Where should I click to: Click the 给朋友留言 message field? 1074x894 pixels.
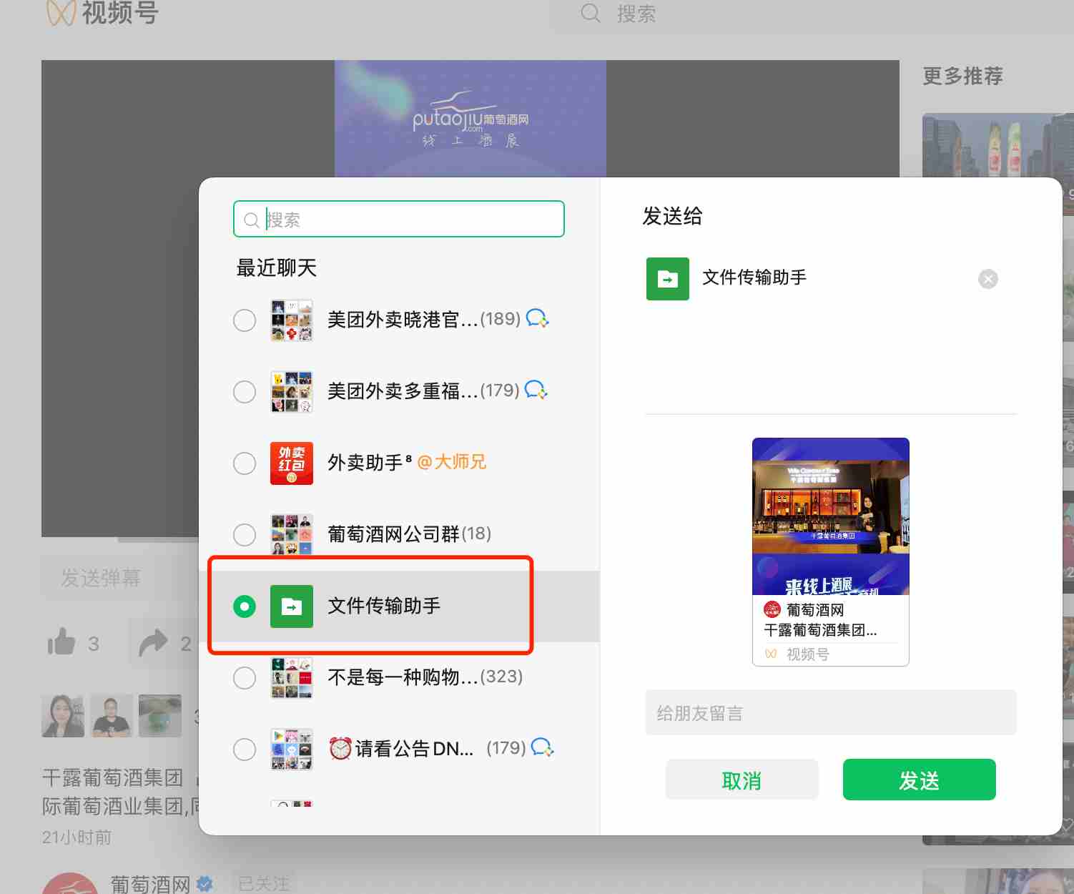click(x=829, y=713)
